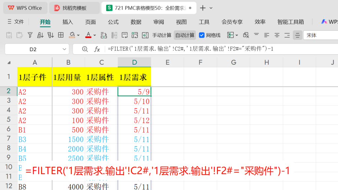This screenshot has height=190, width=338.
Task: Click the filter funnel icon
Action: click(30, 35)
